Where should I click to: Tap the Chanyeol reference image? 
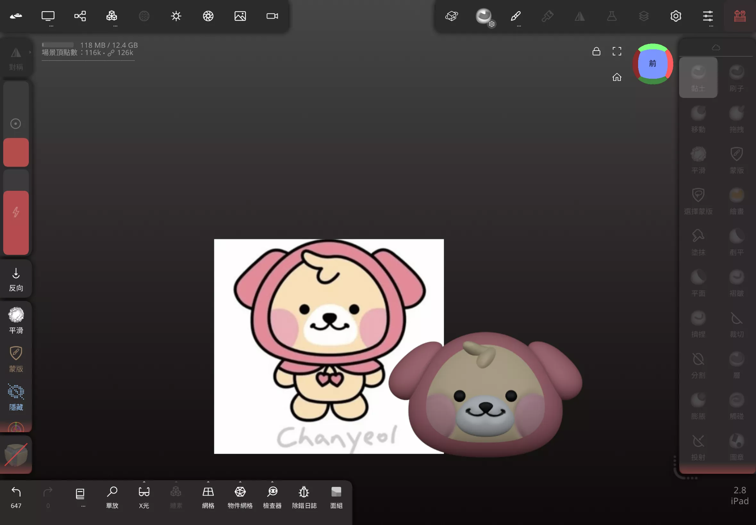[x=328, y=346]
